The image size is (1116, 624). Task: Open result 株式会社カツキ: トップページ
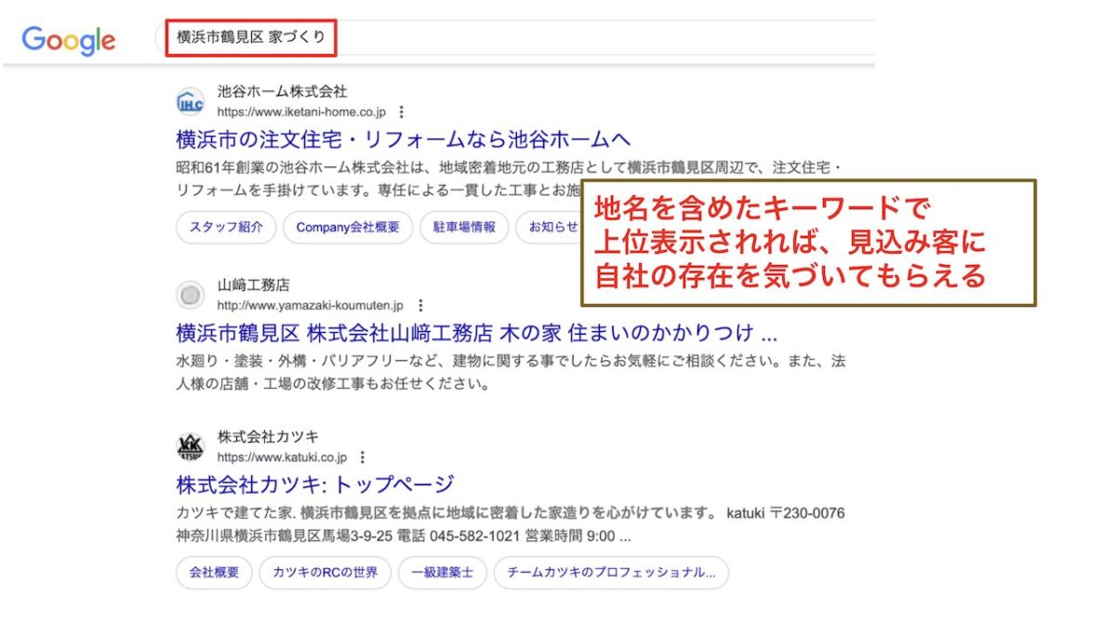click(x=315, y=485)
